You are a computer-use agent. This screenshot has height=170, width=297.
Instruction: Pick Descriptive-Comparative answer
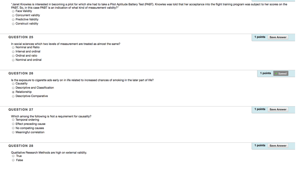(13, 96)
